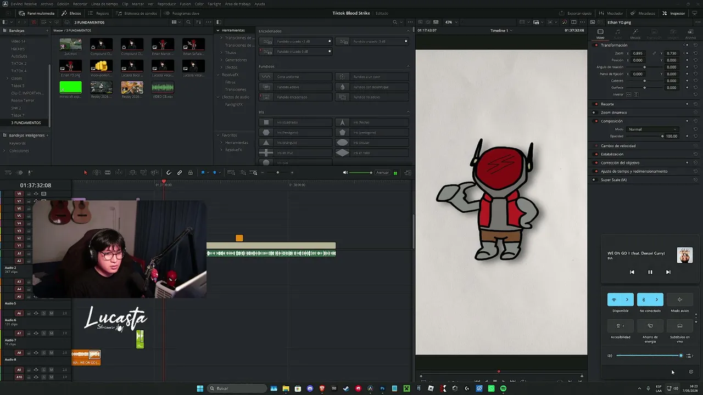
Task: Enable the Super Scale (IA) switch
Action: coord(594,180)
